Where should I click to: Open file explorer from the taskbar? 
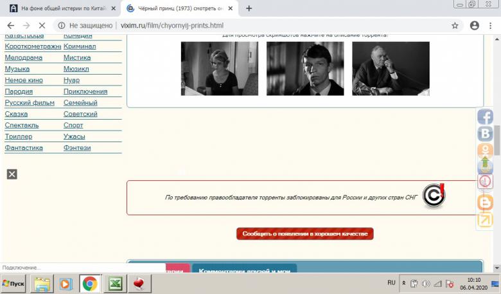[x=42, y=284]
